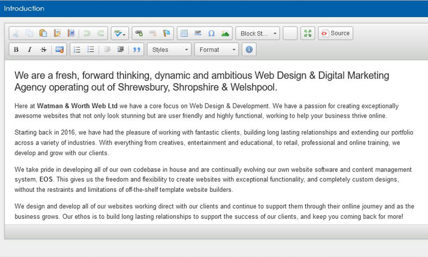This screenshot has width=428, height=257.
Task: Open the Format dropdown
Action: pyautogui.click(x=217, y=50)
